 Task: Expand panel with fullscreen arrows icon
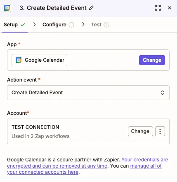click(x=158, y=8)
